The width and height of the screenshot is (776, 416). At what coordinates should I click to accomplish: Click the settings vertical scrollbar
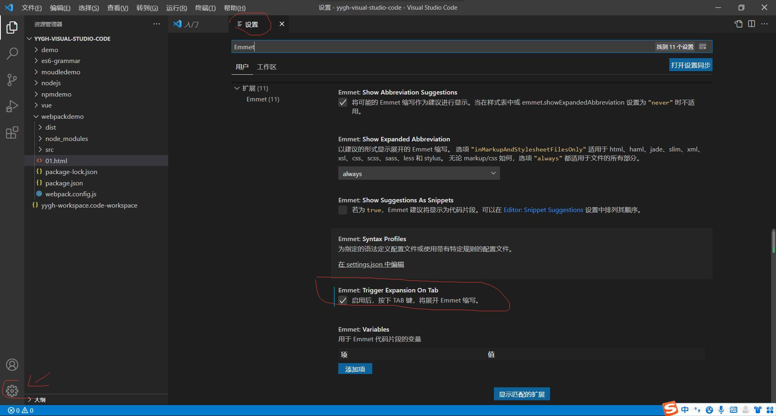773,242
